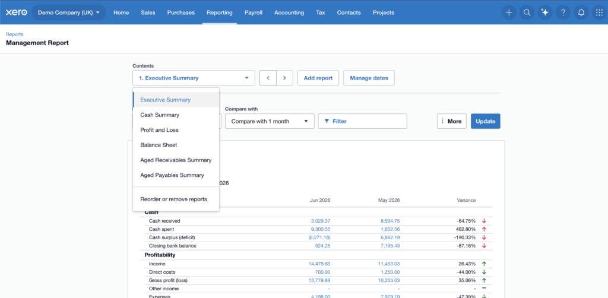Click red down arrow for Cash received
Image resolution: width=608 pixels, height=298 pixels.
click(484, 221)
